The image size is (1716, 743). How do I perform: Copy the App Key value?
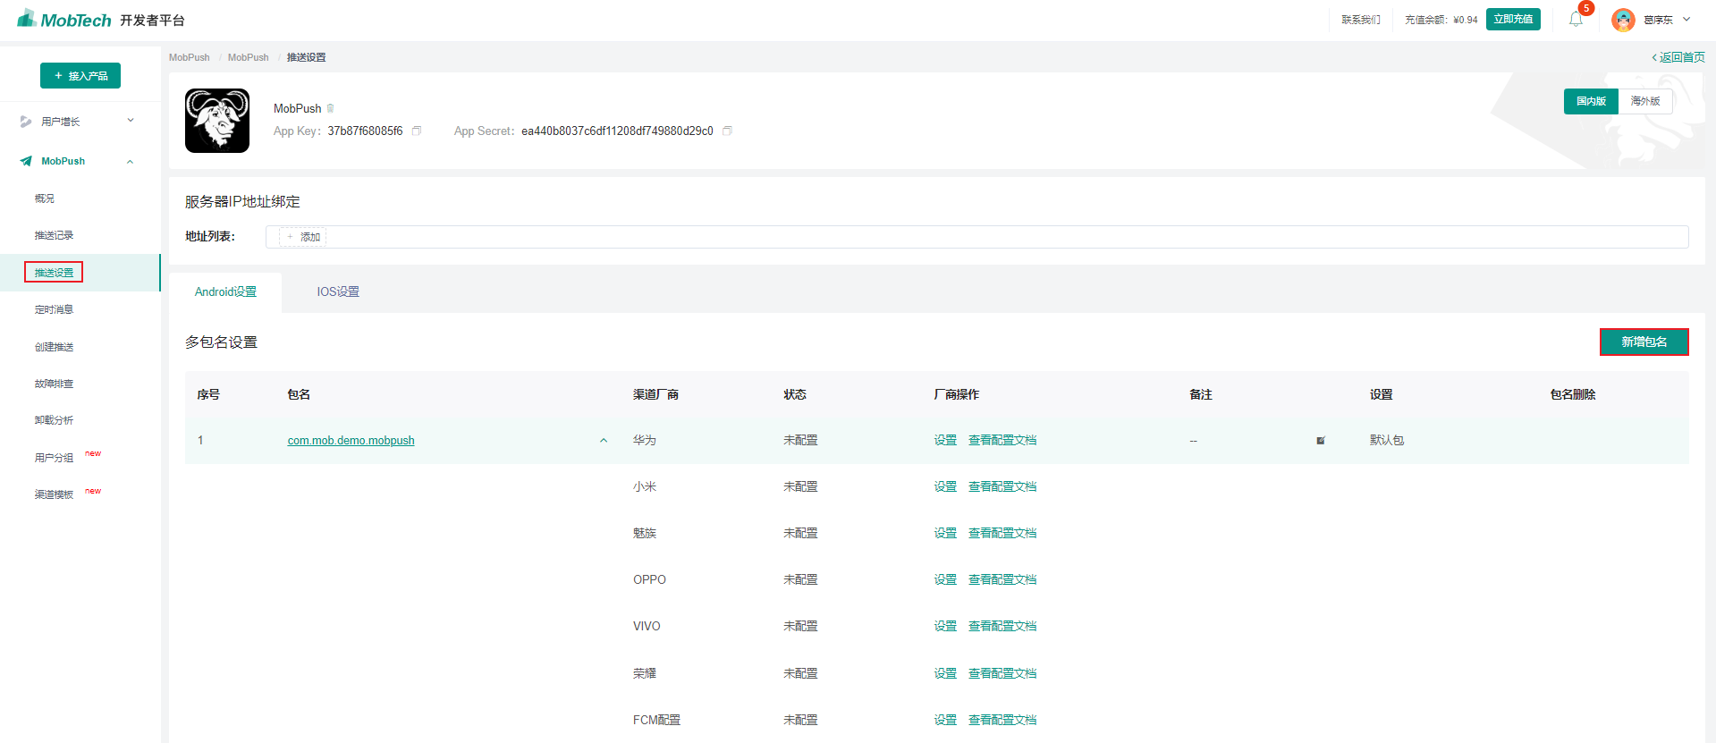click(x=416, y=131)
